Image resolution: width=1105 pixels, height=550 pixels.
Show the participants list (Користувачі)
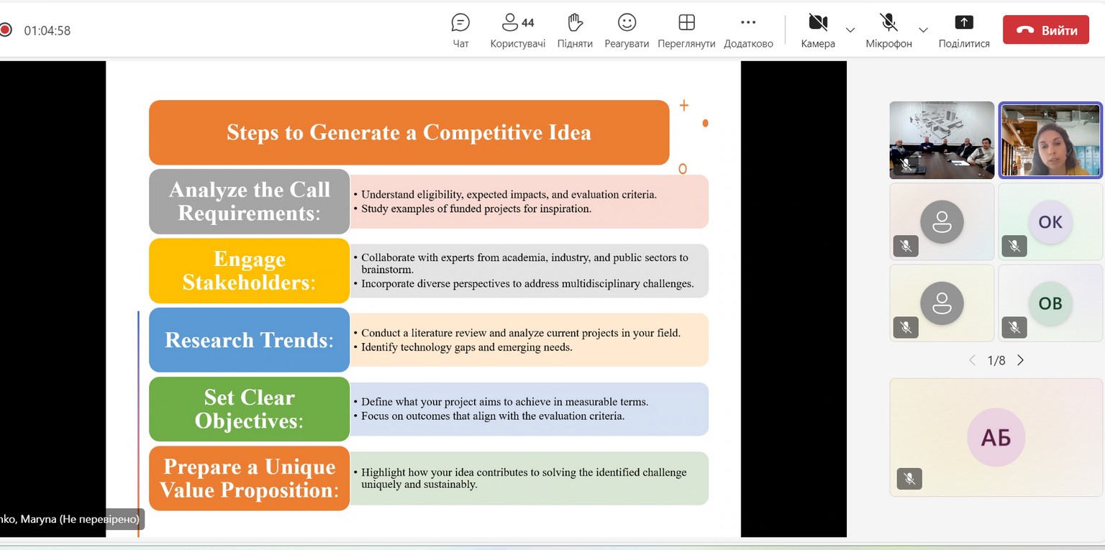tap(517, 30)
